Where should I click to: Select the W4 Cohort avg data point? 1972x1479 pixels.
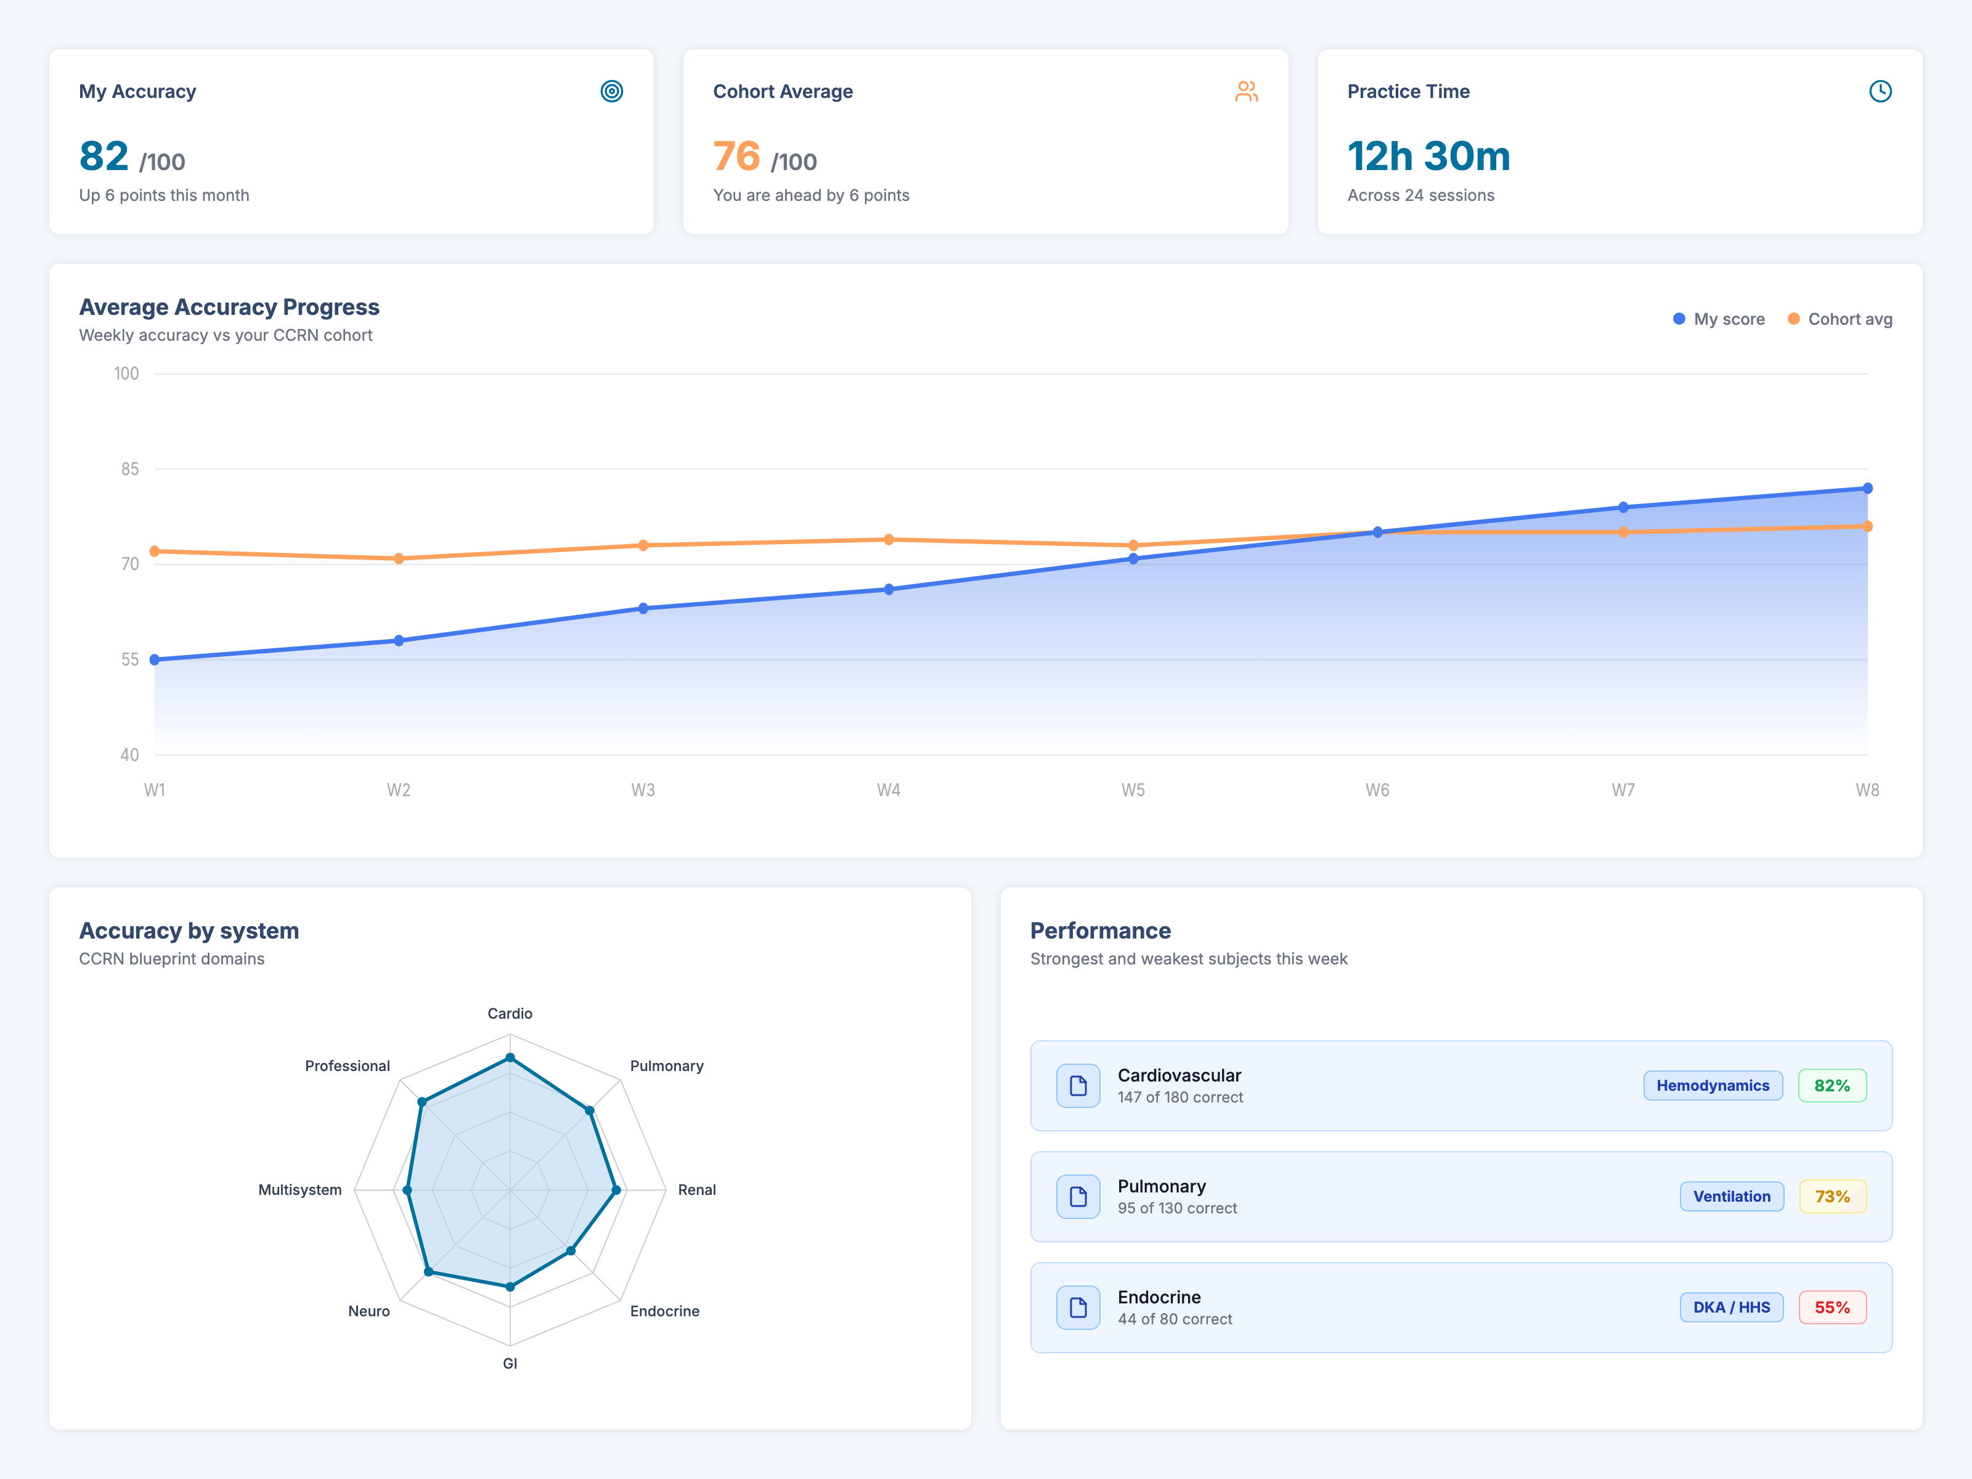[889, 539]
